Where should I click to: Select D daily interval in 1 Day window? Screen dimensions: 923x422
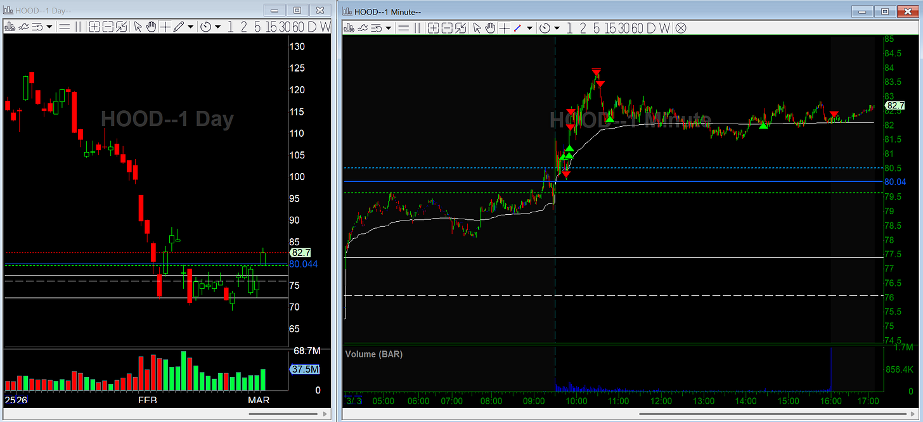click(313, 27)
